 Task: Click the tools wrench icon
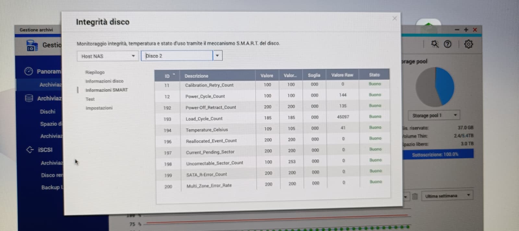(x=435, y=44)
